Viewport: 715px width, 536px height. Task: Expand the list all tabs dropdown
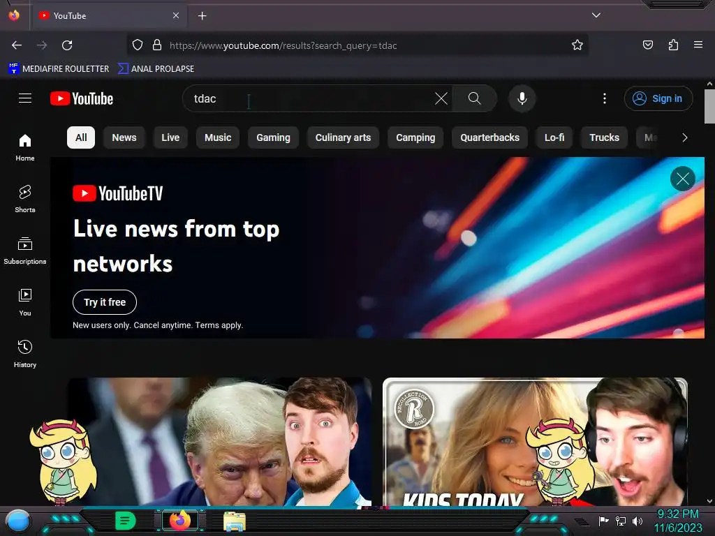(596, 15)
